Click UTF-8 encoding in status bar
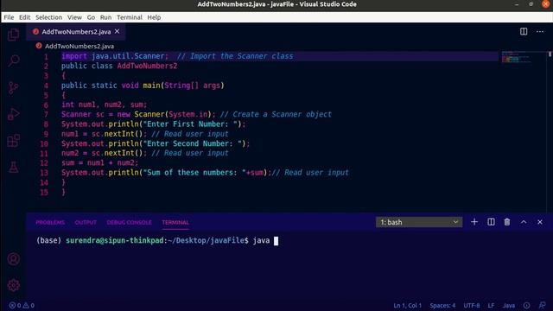The width and height of the screenshot is (553, 311). tap(472, 305)
